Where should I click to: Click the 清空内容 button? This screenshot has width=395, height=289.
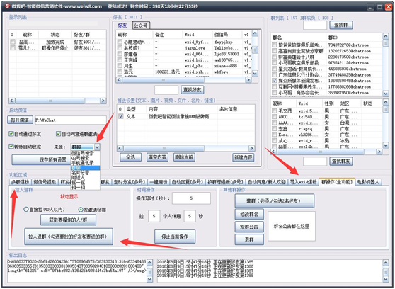click(157, 157)
